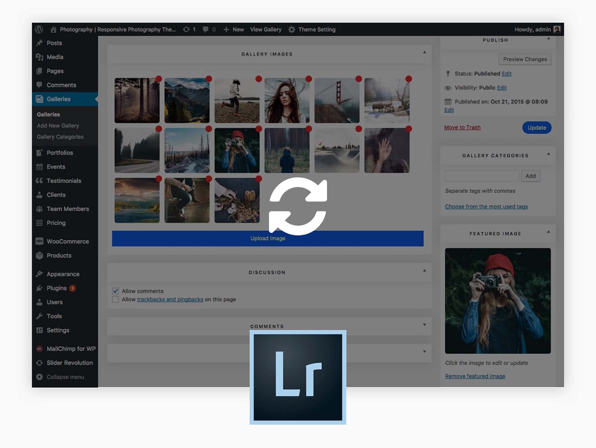Click View Gallery in the toolbar
This screenshot has height=448, width=596.
tap(265, 29)
